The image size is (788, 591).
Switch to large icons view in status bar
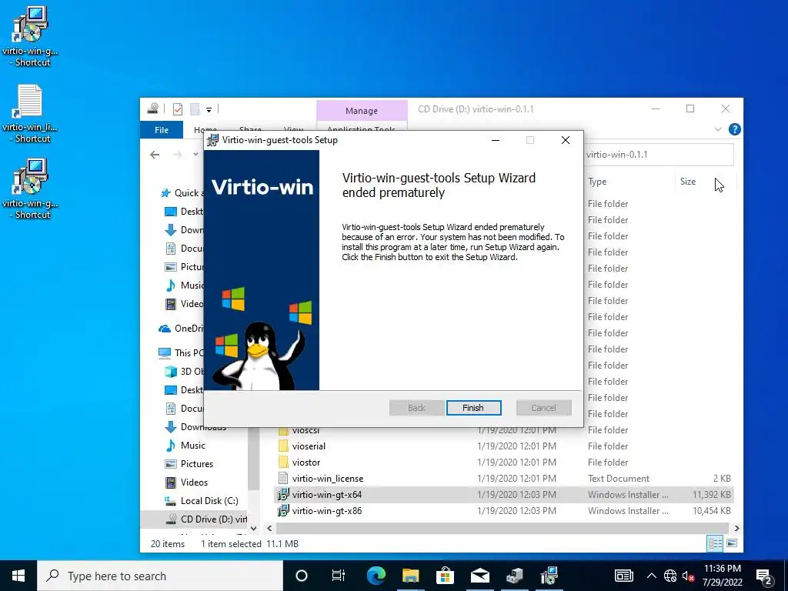pyautogui.click(x=732, y=543)
